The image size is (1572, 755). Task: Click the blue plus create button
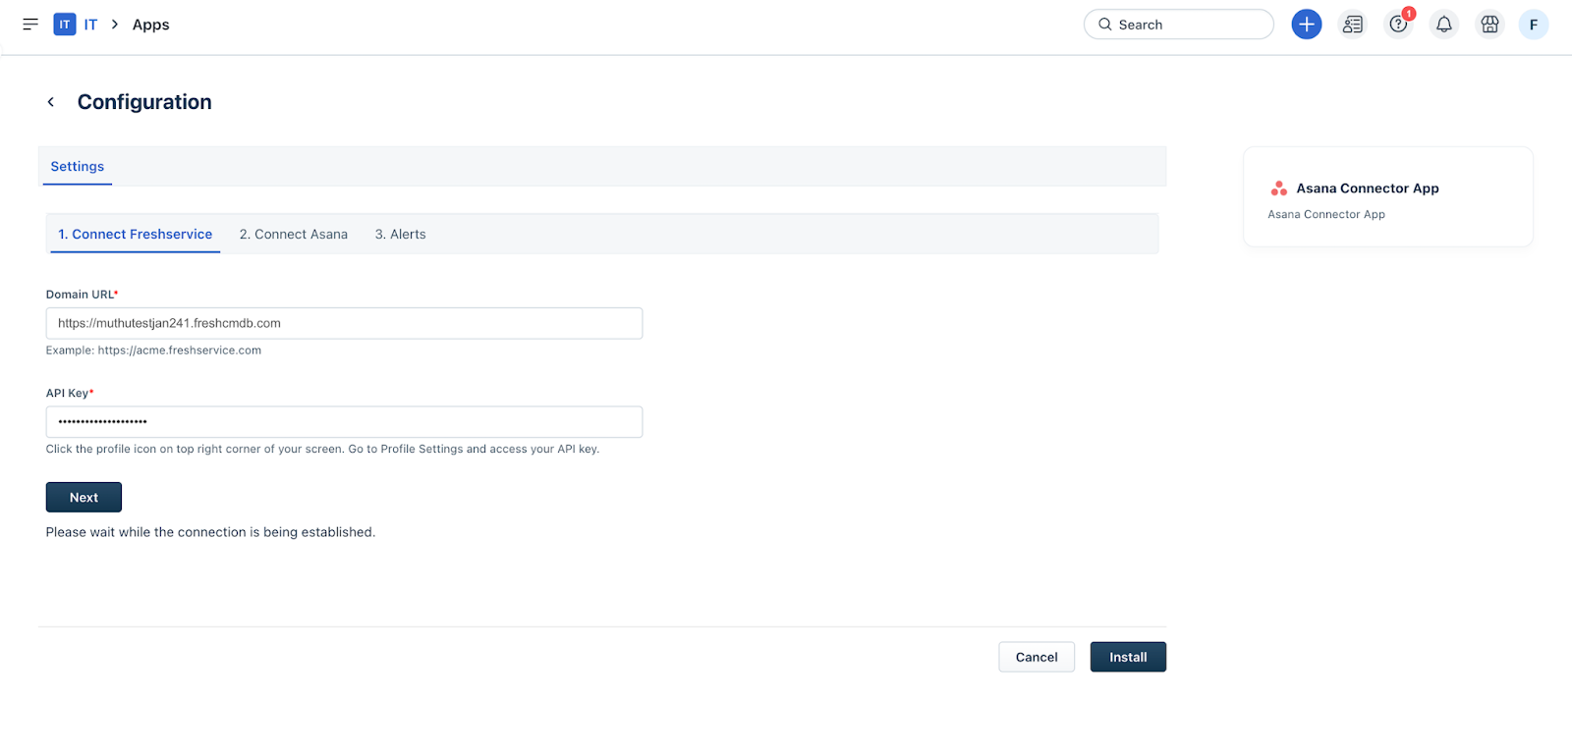pyautogui.click(x=1306, y=25)
